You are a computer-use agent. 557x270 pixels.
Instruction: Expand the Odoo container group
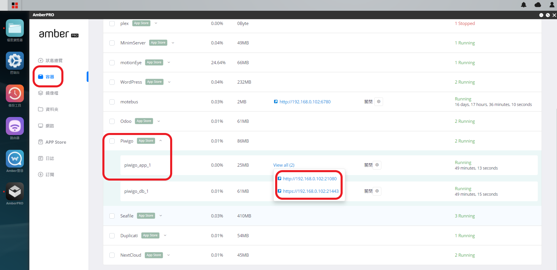coord(159,121)
